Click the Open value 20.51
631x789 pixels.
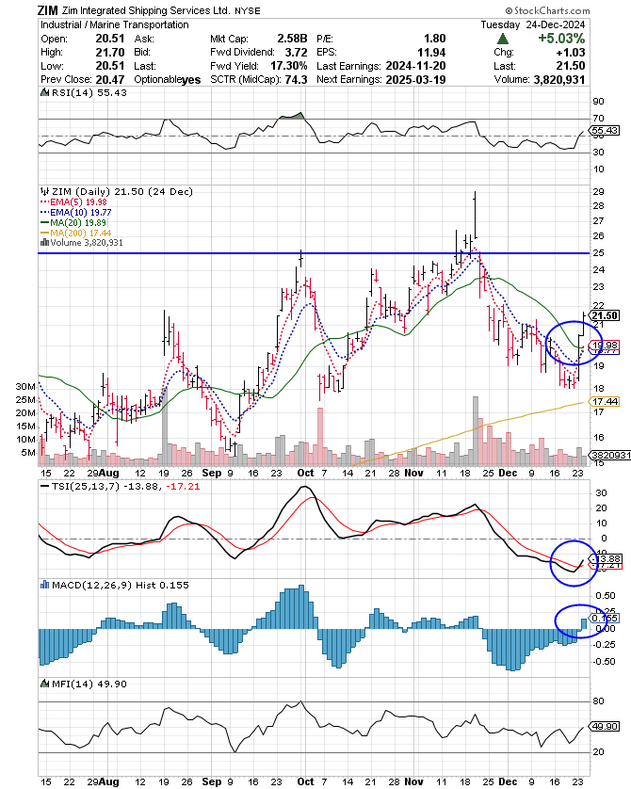[109, 39]
